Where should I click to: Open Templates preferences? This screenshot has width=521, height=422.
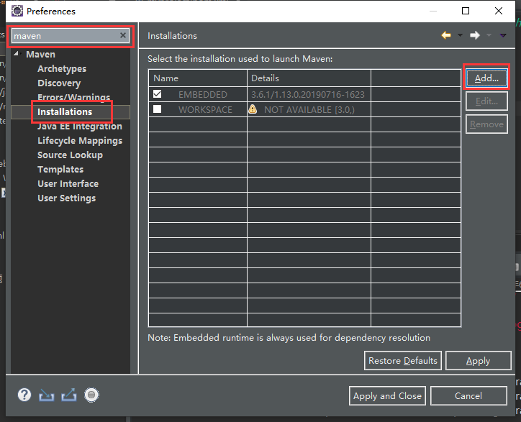[60, 170]
